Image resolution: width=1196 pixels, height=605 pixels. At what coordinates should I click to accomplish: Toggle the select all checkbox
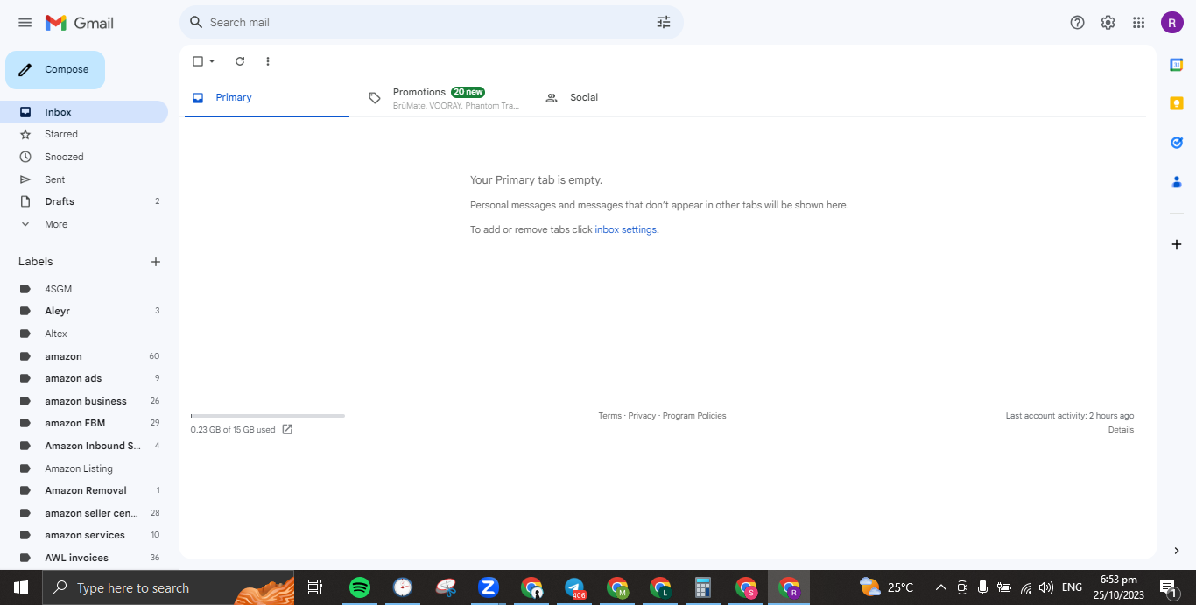click(x=198, y=61)
